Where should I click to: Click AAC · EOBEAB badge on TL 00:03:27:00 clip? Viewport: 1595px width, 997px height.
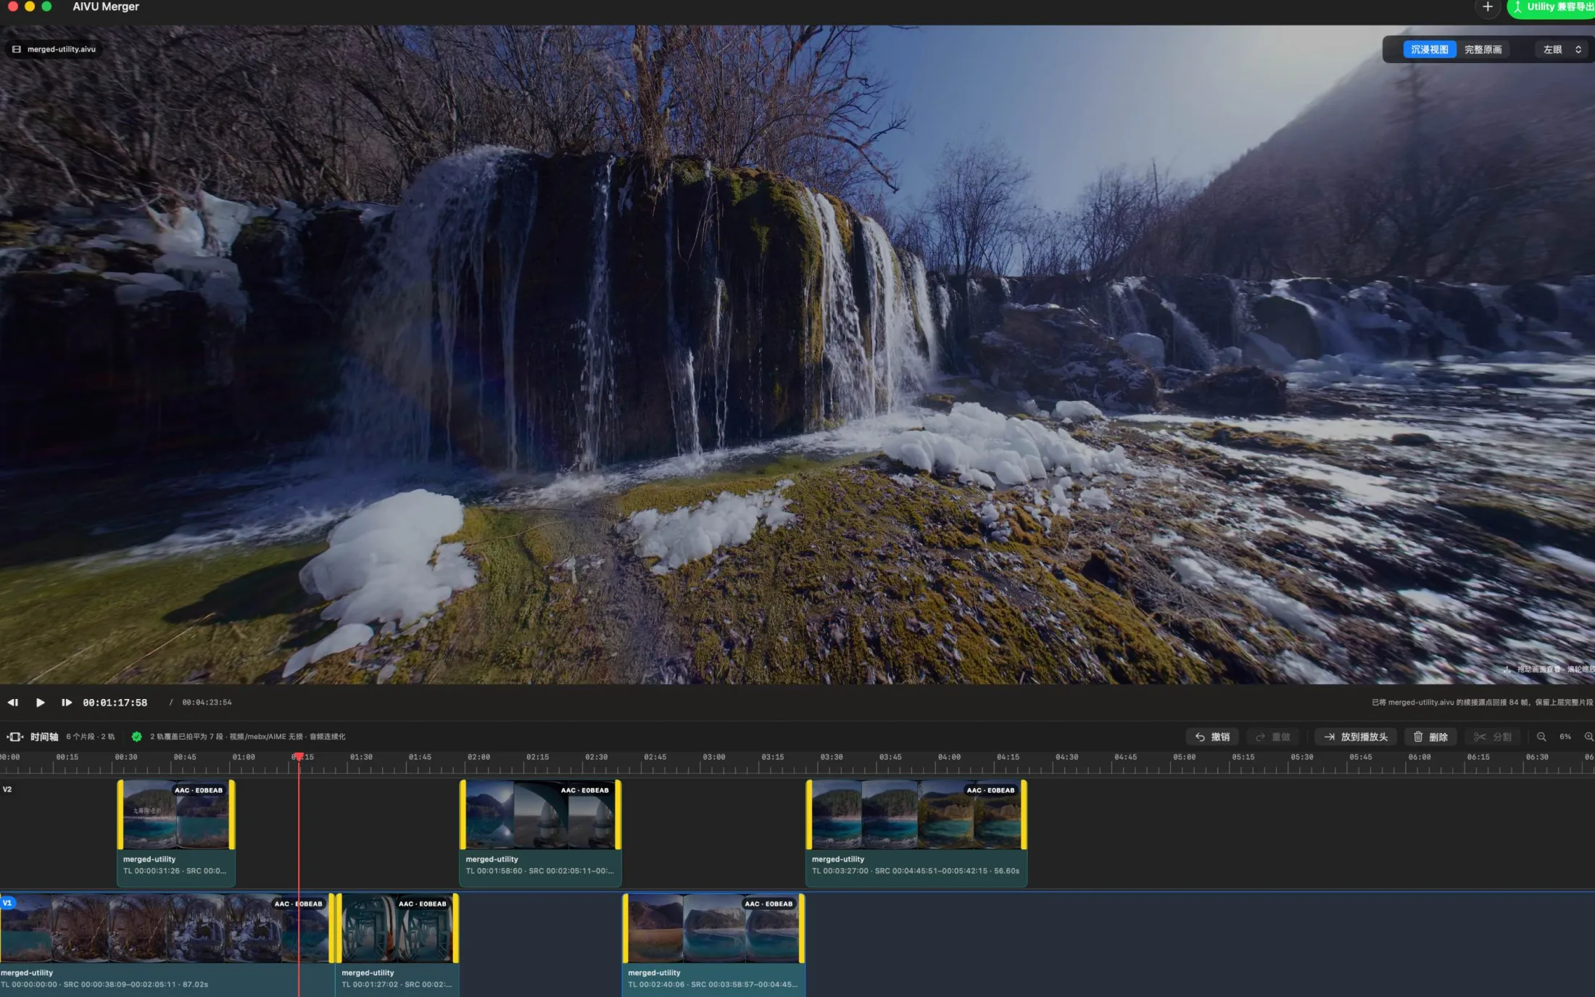(x=990, y=790)
